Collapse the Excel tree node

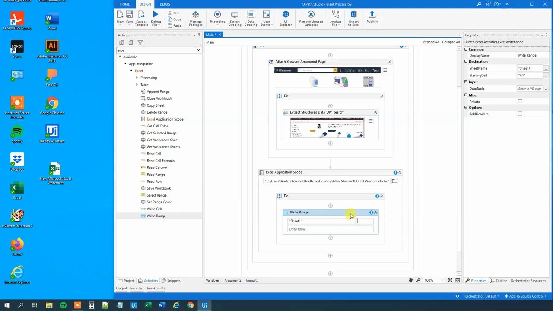(131, 71)
